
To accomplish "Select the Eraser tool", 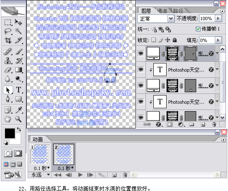I will 7,70.
